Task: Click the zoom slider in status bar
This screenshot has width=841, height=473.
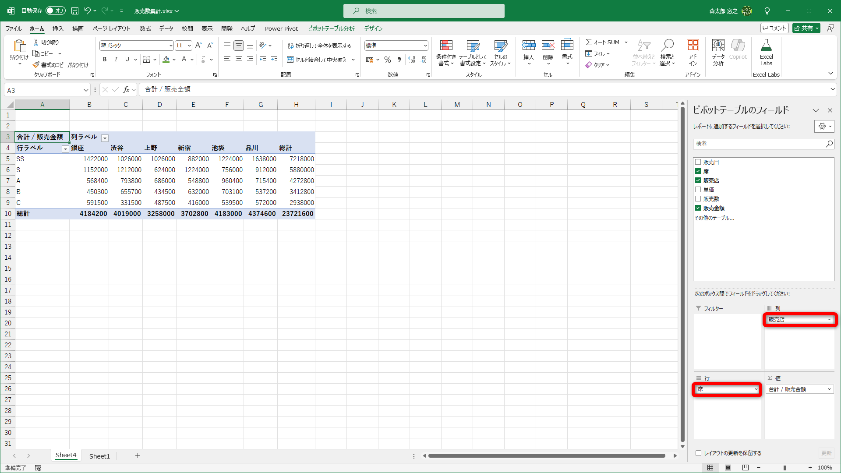Action: pos(784,468)
